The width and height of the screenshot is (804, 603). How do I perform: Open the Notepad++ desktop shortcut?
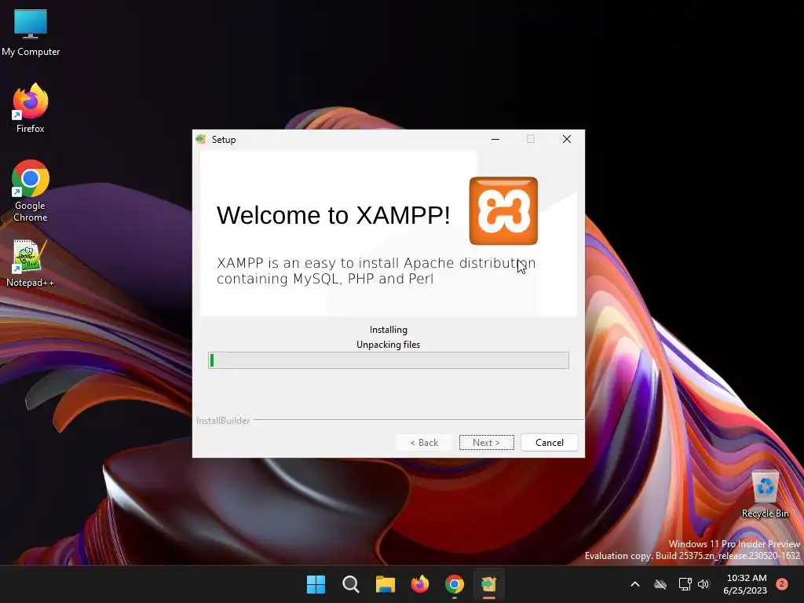[30, 264]
